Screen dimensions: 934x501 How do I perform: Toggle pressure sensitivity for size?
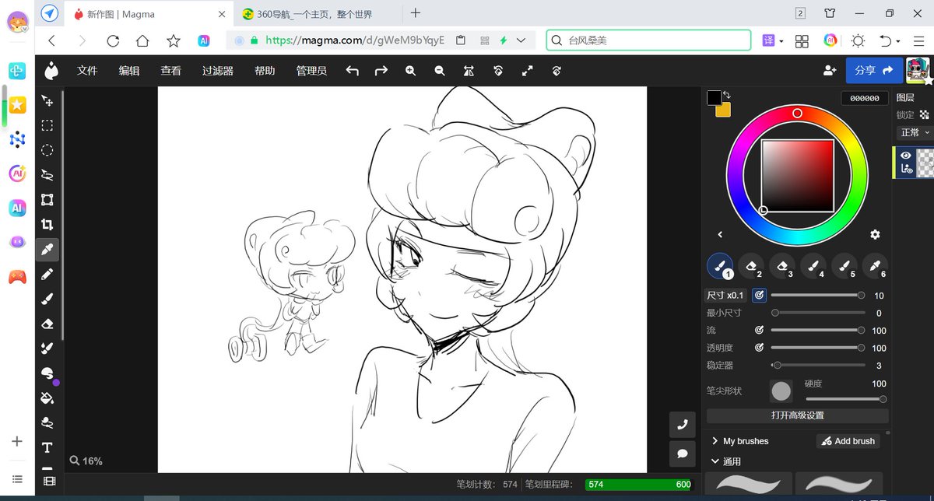(x=759, y=296)
